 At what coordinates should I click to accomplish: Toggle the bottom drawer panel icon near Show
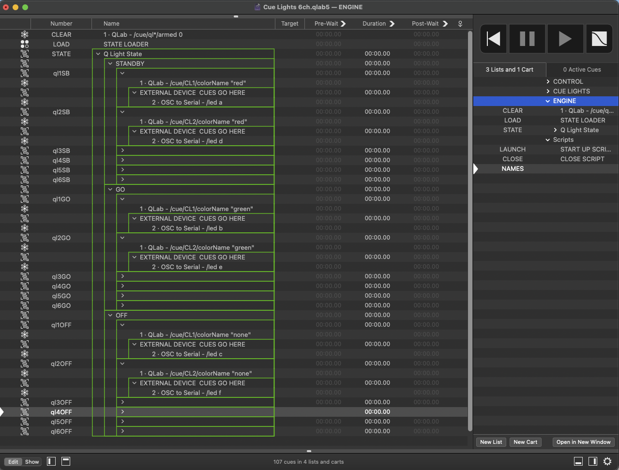(66, 461)
